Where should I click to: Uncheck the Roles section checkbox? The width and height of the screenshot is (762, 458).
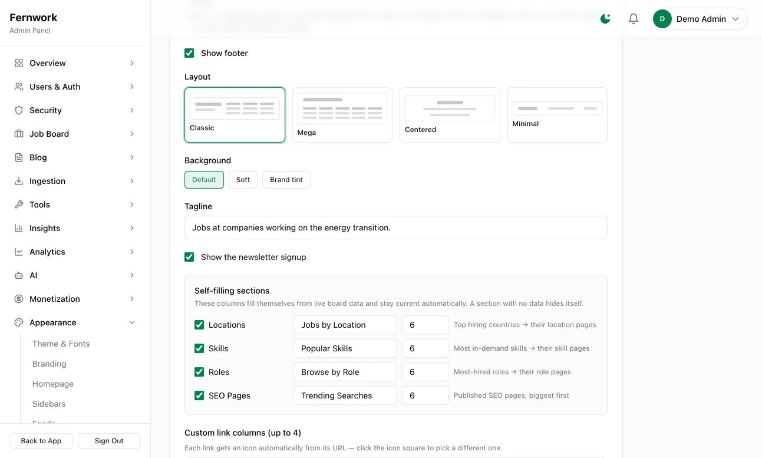(x=199, y=372)
